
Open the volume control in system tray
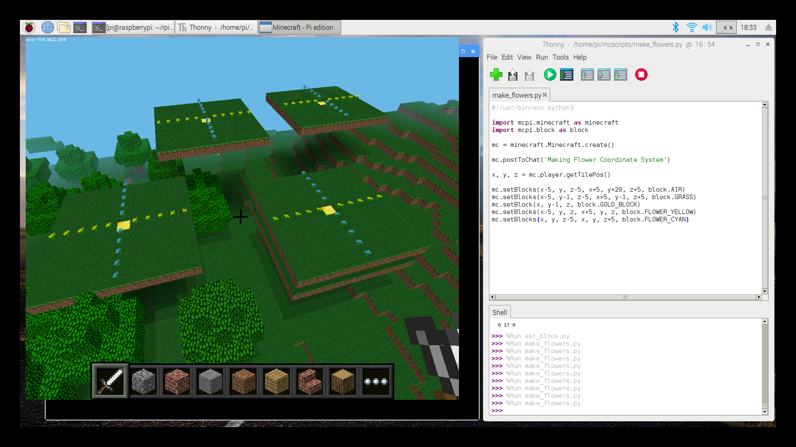tap(707, 27)
